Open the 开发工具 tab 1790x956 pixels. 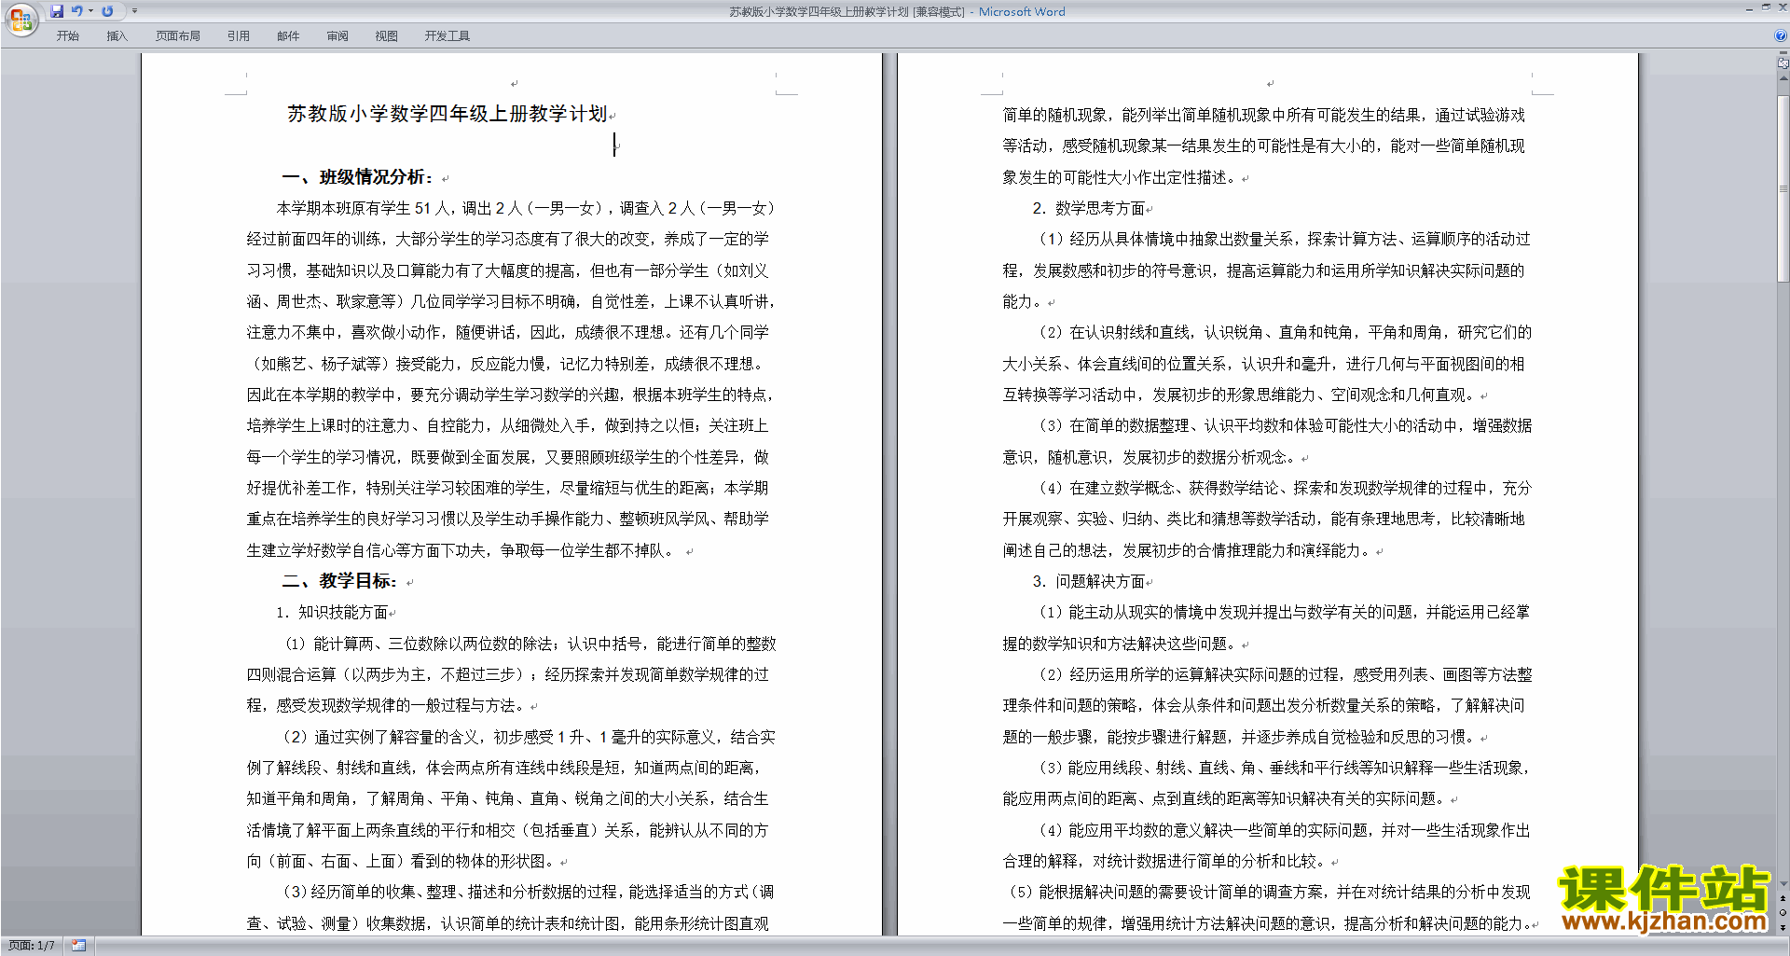pos(447,36)
